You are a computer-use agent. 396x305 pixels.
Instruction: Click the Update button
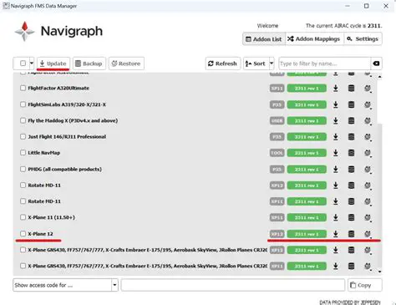pos(53,64)
